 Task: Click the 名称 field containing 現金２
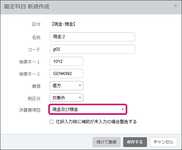tap(92, 37)
